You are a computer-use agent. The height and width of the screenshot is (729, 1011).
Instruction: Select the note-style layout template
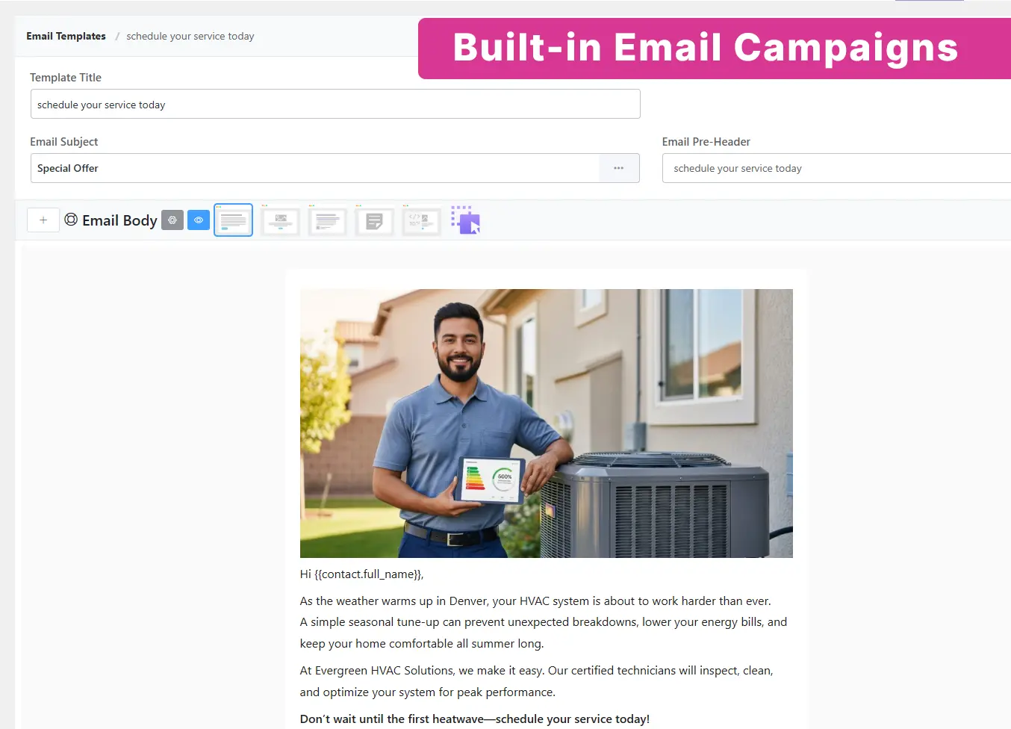(375, 220)
